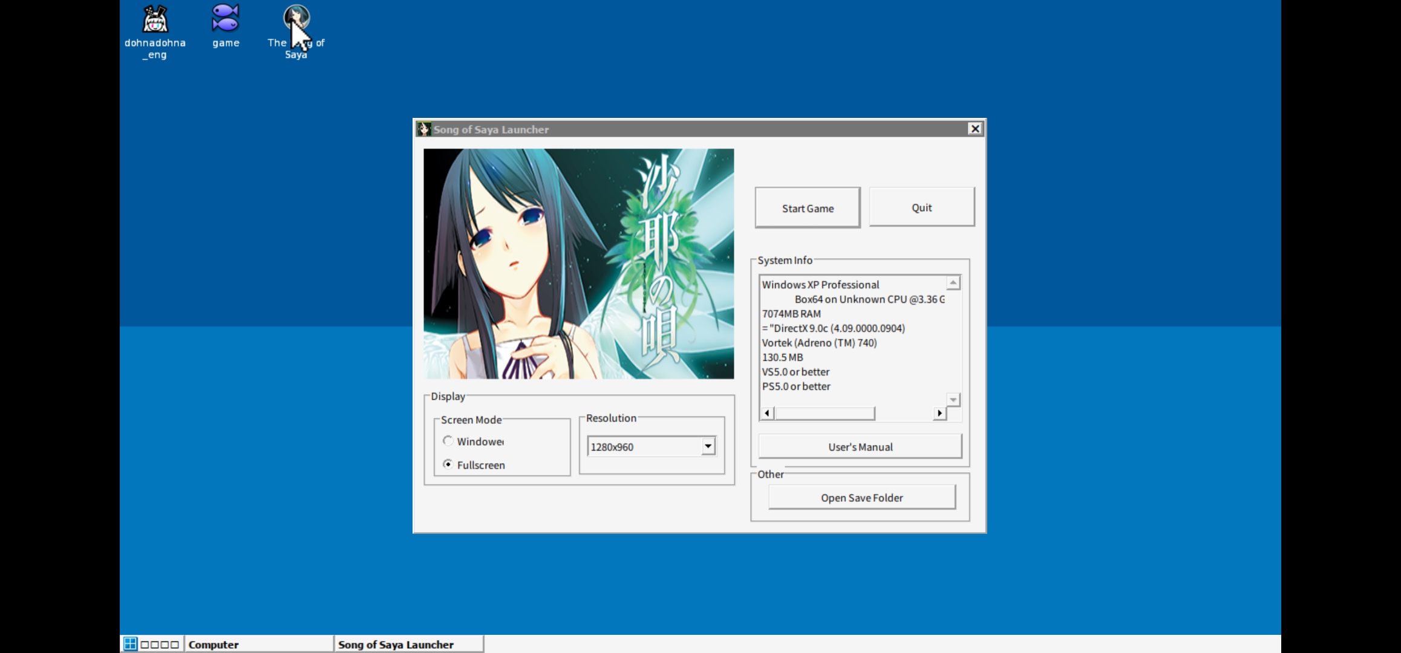Click the Saya cover art image
The height and width of the screenshot is (653, 1401).
pos(578,264)
